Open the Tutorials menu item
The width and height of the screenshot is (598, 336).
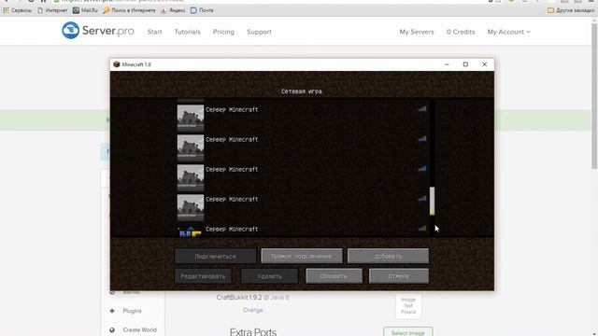tap(187, 32)
